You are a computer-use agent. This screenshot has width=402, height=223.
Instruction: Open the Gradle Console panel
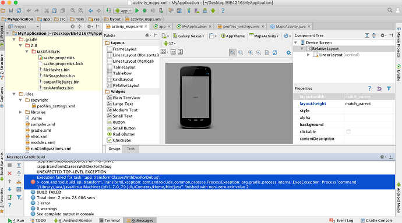click(376, 221)
